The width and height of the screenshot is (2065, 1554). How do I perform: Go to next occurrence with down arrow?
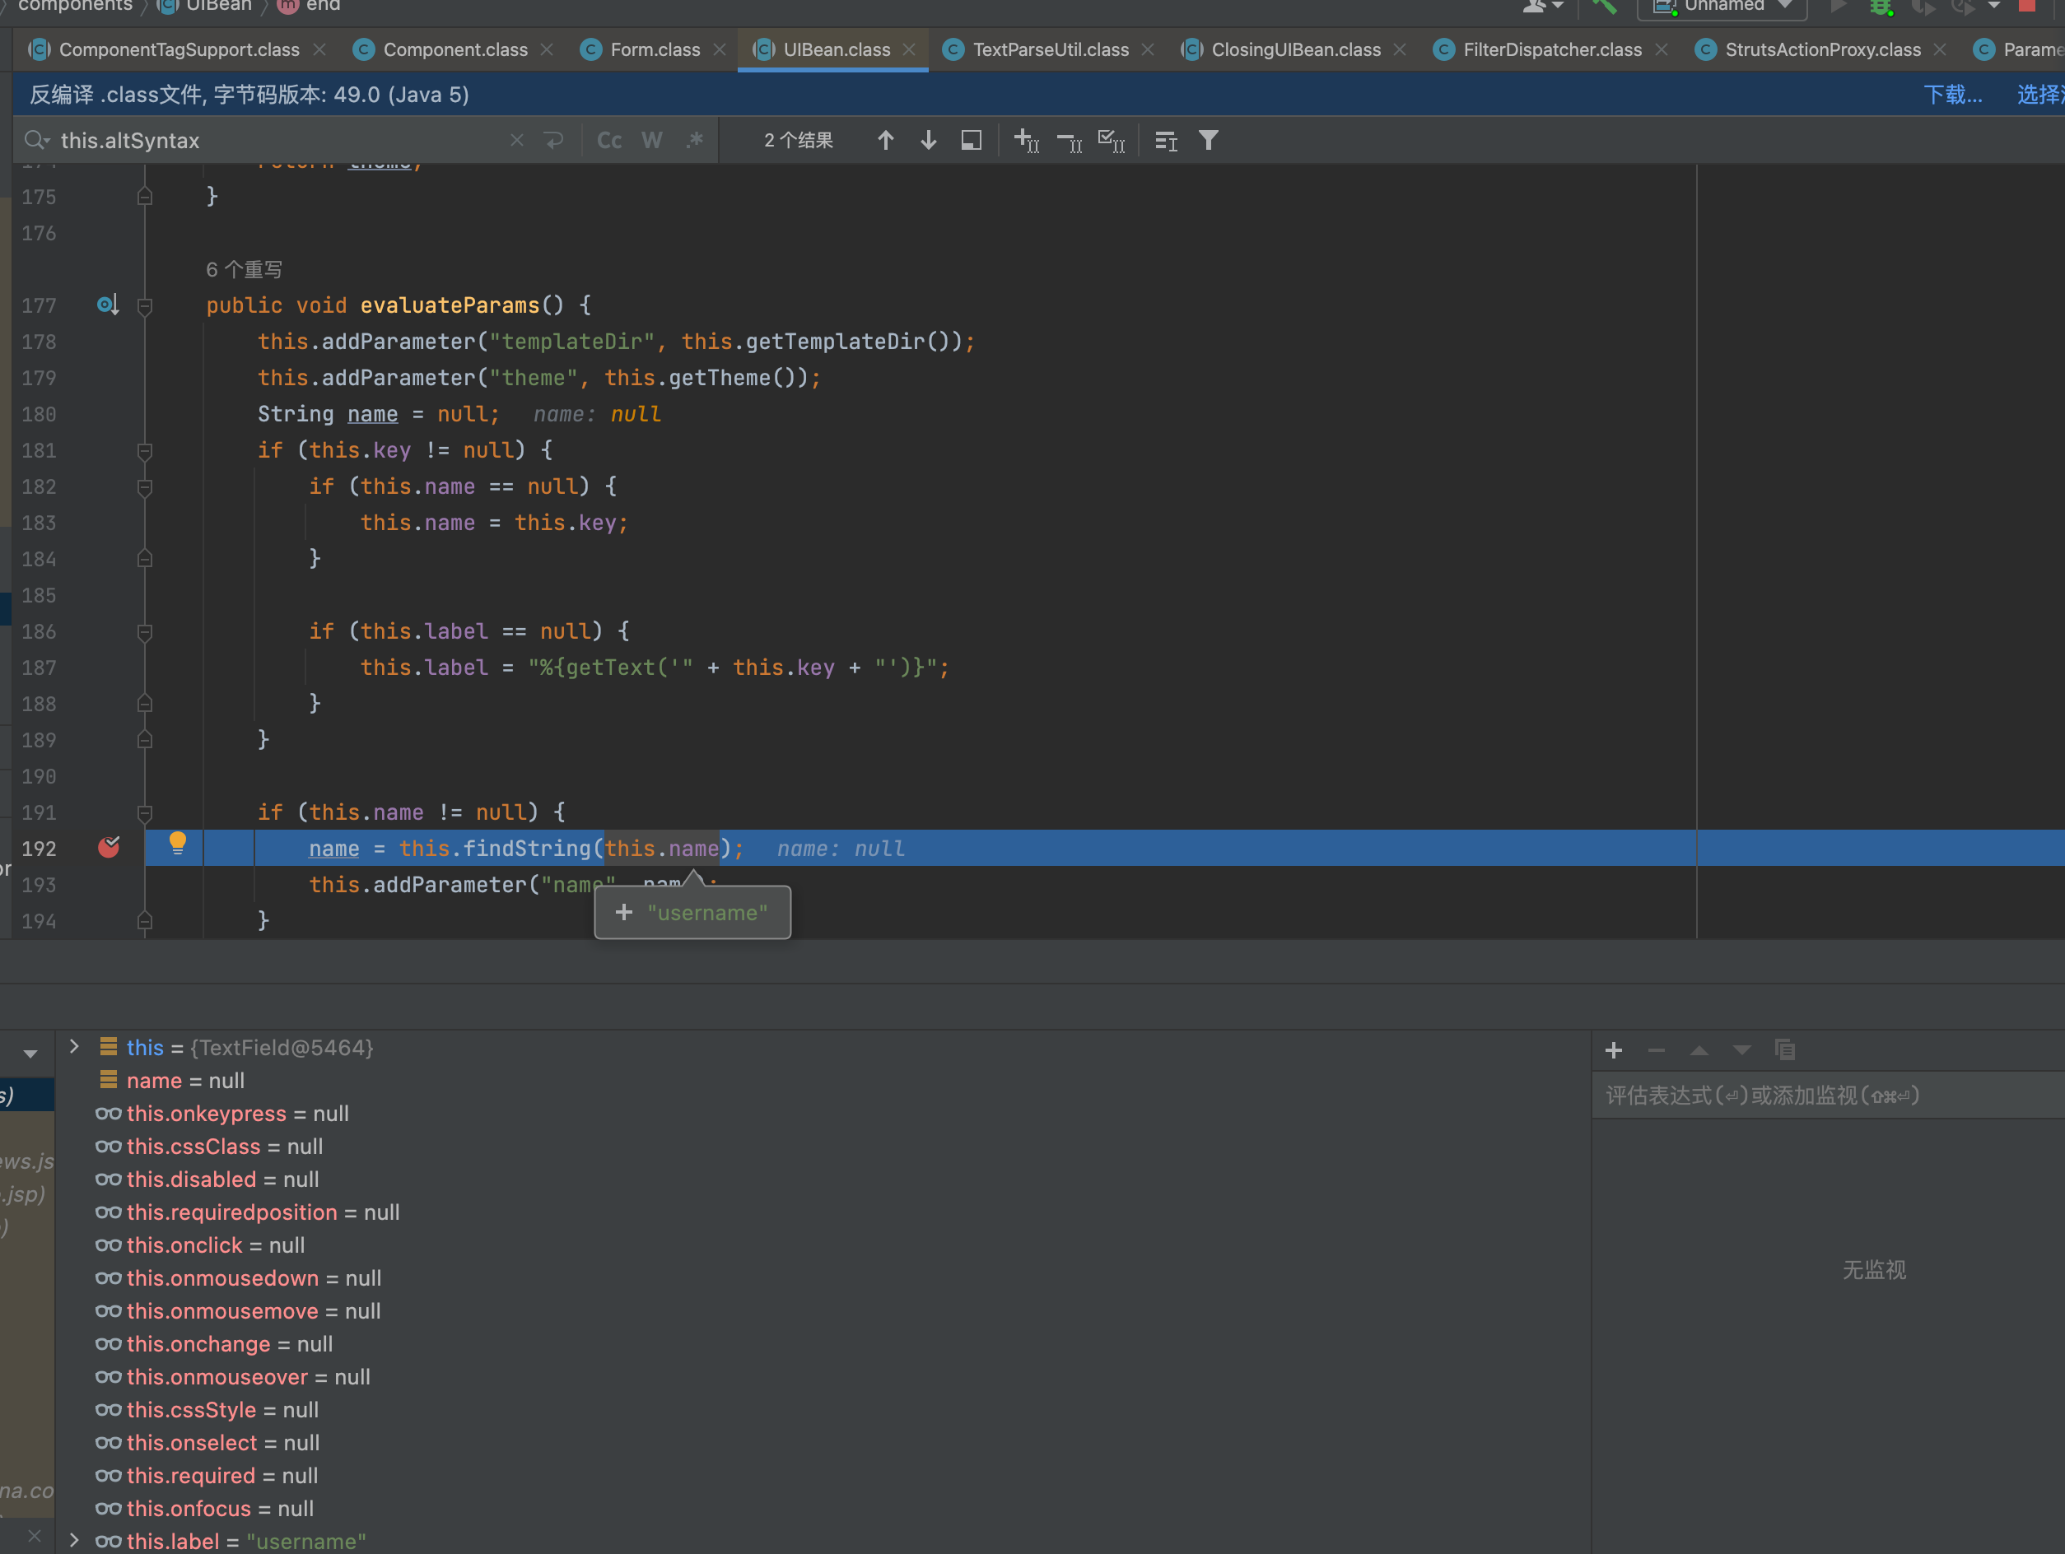click(929, 141)
